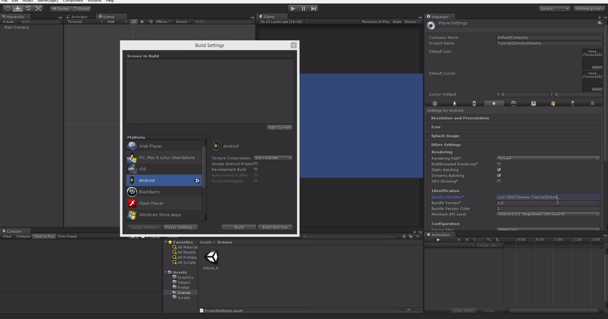This screenshot has height=319, width=608.
Task: Switch to the Animator tab
Action: point(77,17)
